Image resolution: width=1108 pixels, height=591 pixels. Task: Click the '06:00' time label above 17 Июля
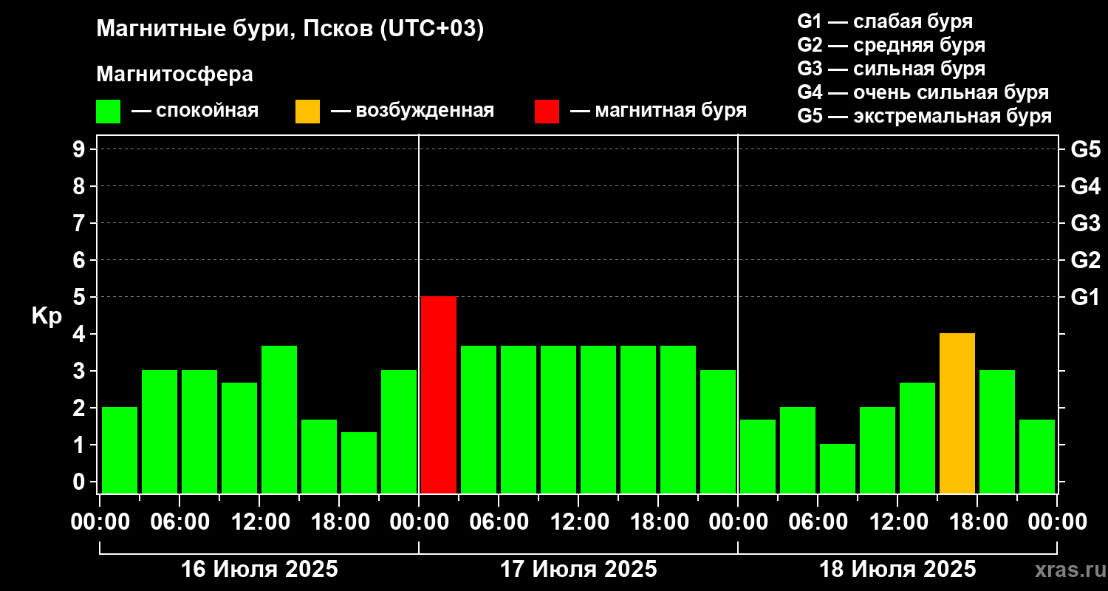(x=499, y=522)
